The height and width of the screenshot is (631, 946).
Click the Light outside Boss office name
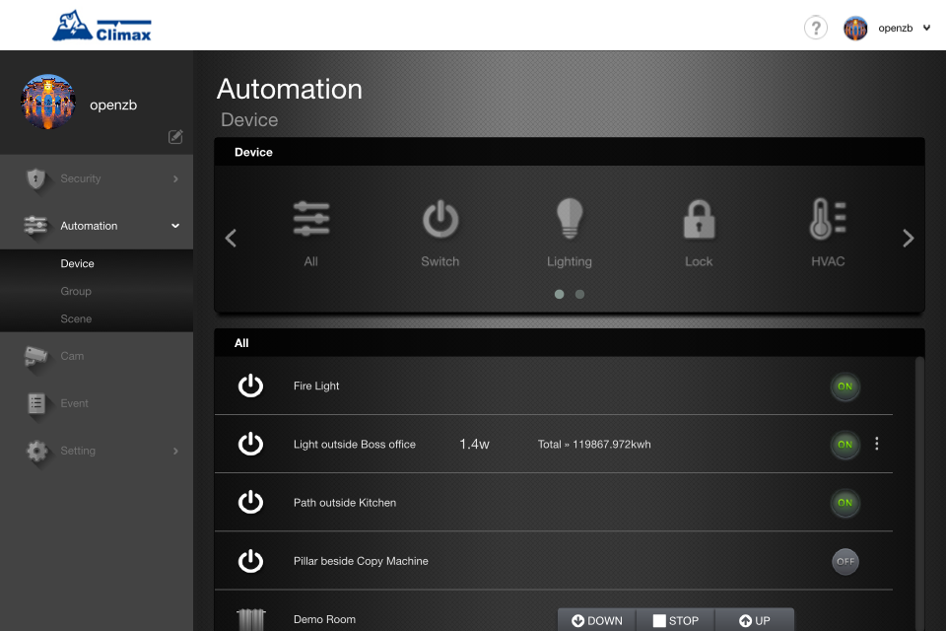[355, 445]
